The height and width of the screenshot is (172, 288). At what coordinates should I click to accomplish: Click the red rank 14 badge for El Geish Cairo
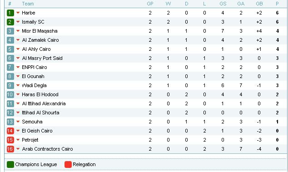pyautogui.click(x=10, y=131)
